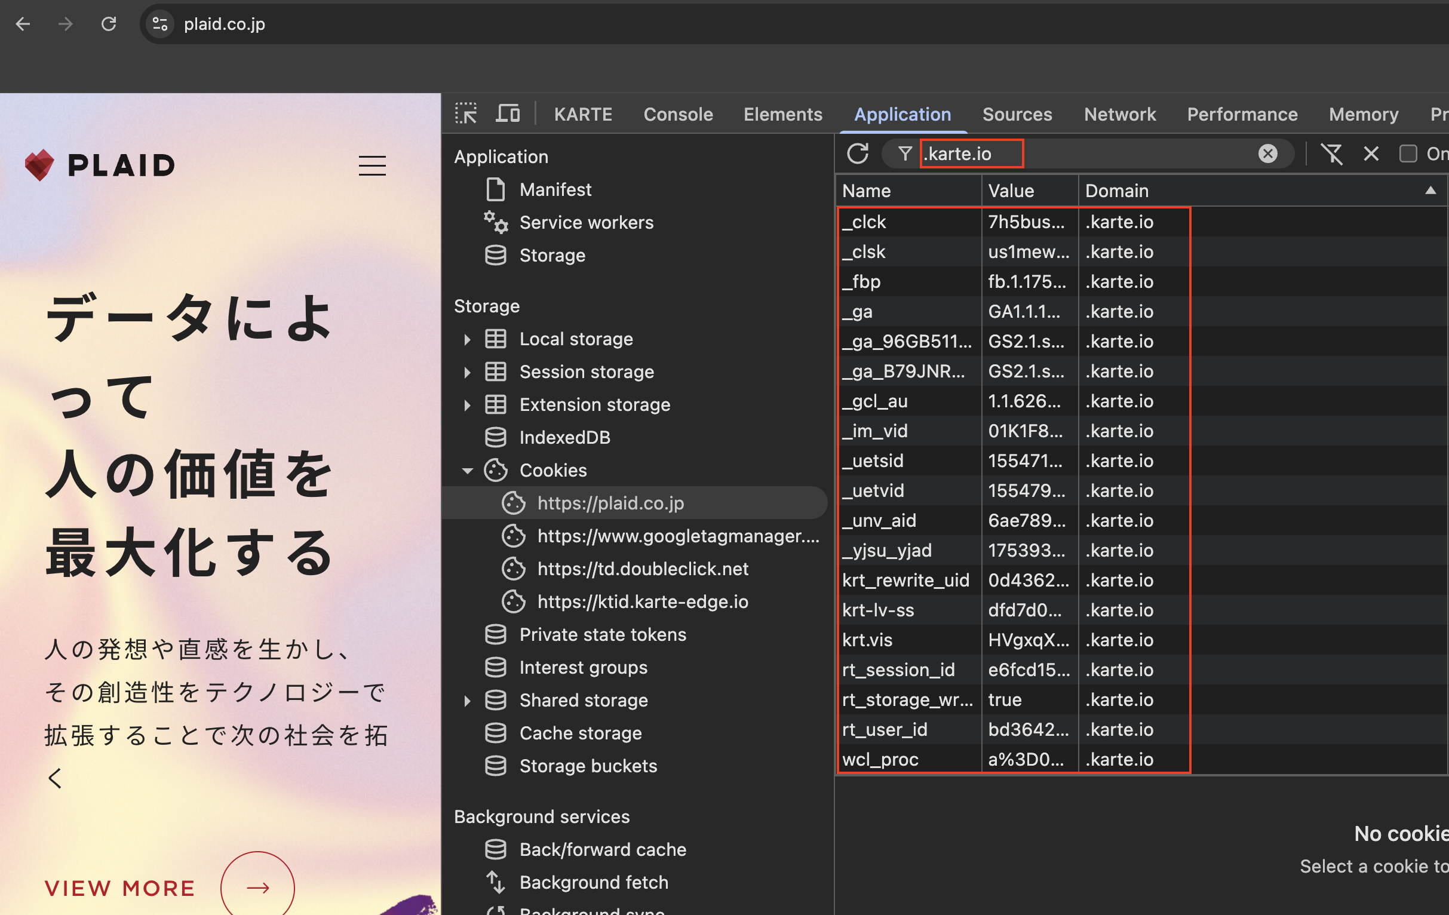The height and width of the screenshot is (915, 1449).
Task: Select the googletagmanager cookies entry
Action: coord(677,536)
